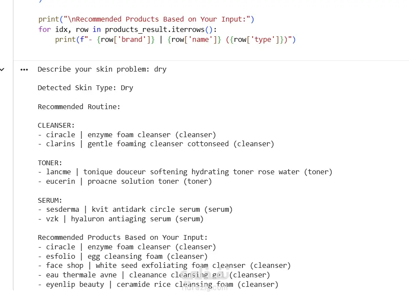Click the TONER: section heading

[x=50, y=163]
